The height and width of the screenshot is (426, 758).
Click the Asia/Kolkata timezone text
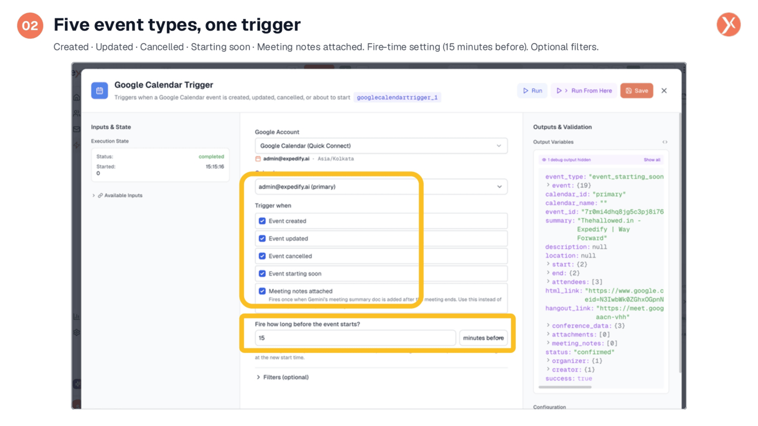point(335,159)
